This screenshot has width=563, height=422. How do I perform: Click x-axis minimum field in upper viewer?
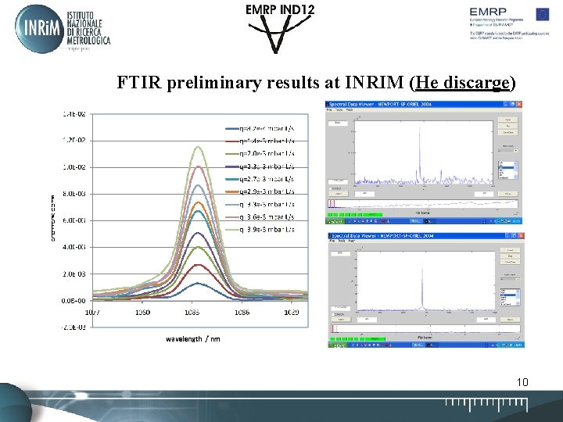[364, 194]
